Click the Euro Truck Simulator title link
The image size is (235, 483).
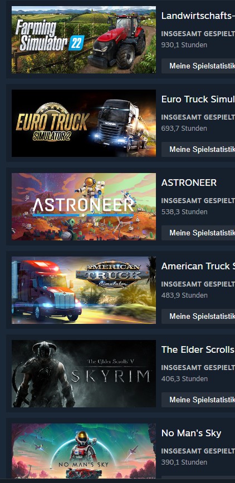click(198, 99)
